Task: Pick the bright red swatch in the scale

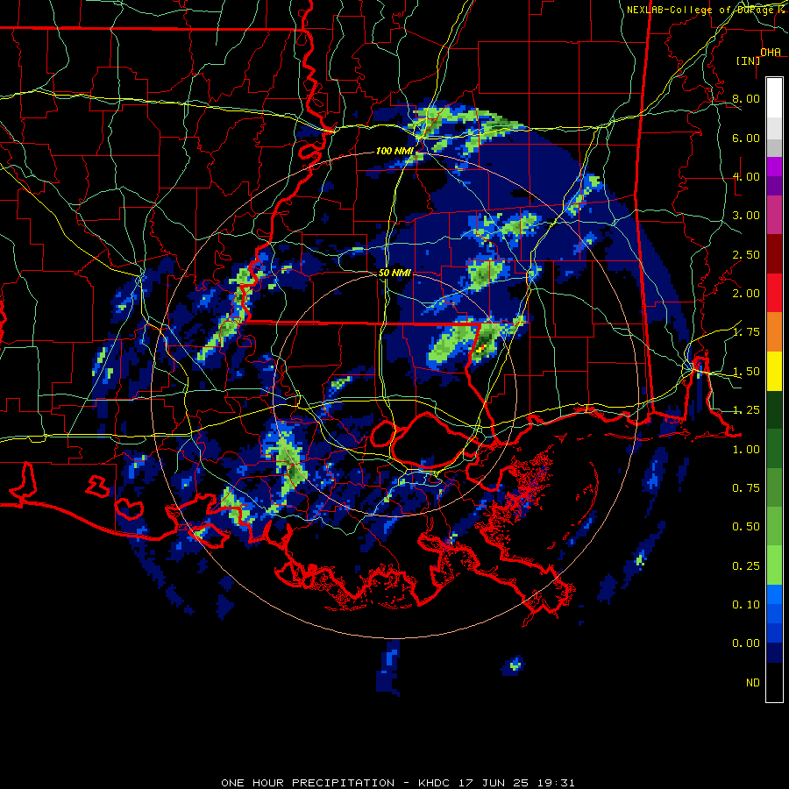Action: click(x=774, y=293)
